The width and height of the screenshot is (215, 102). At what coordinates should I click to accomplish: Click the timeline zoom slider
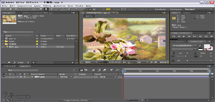click(133, 100)
